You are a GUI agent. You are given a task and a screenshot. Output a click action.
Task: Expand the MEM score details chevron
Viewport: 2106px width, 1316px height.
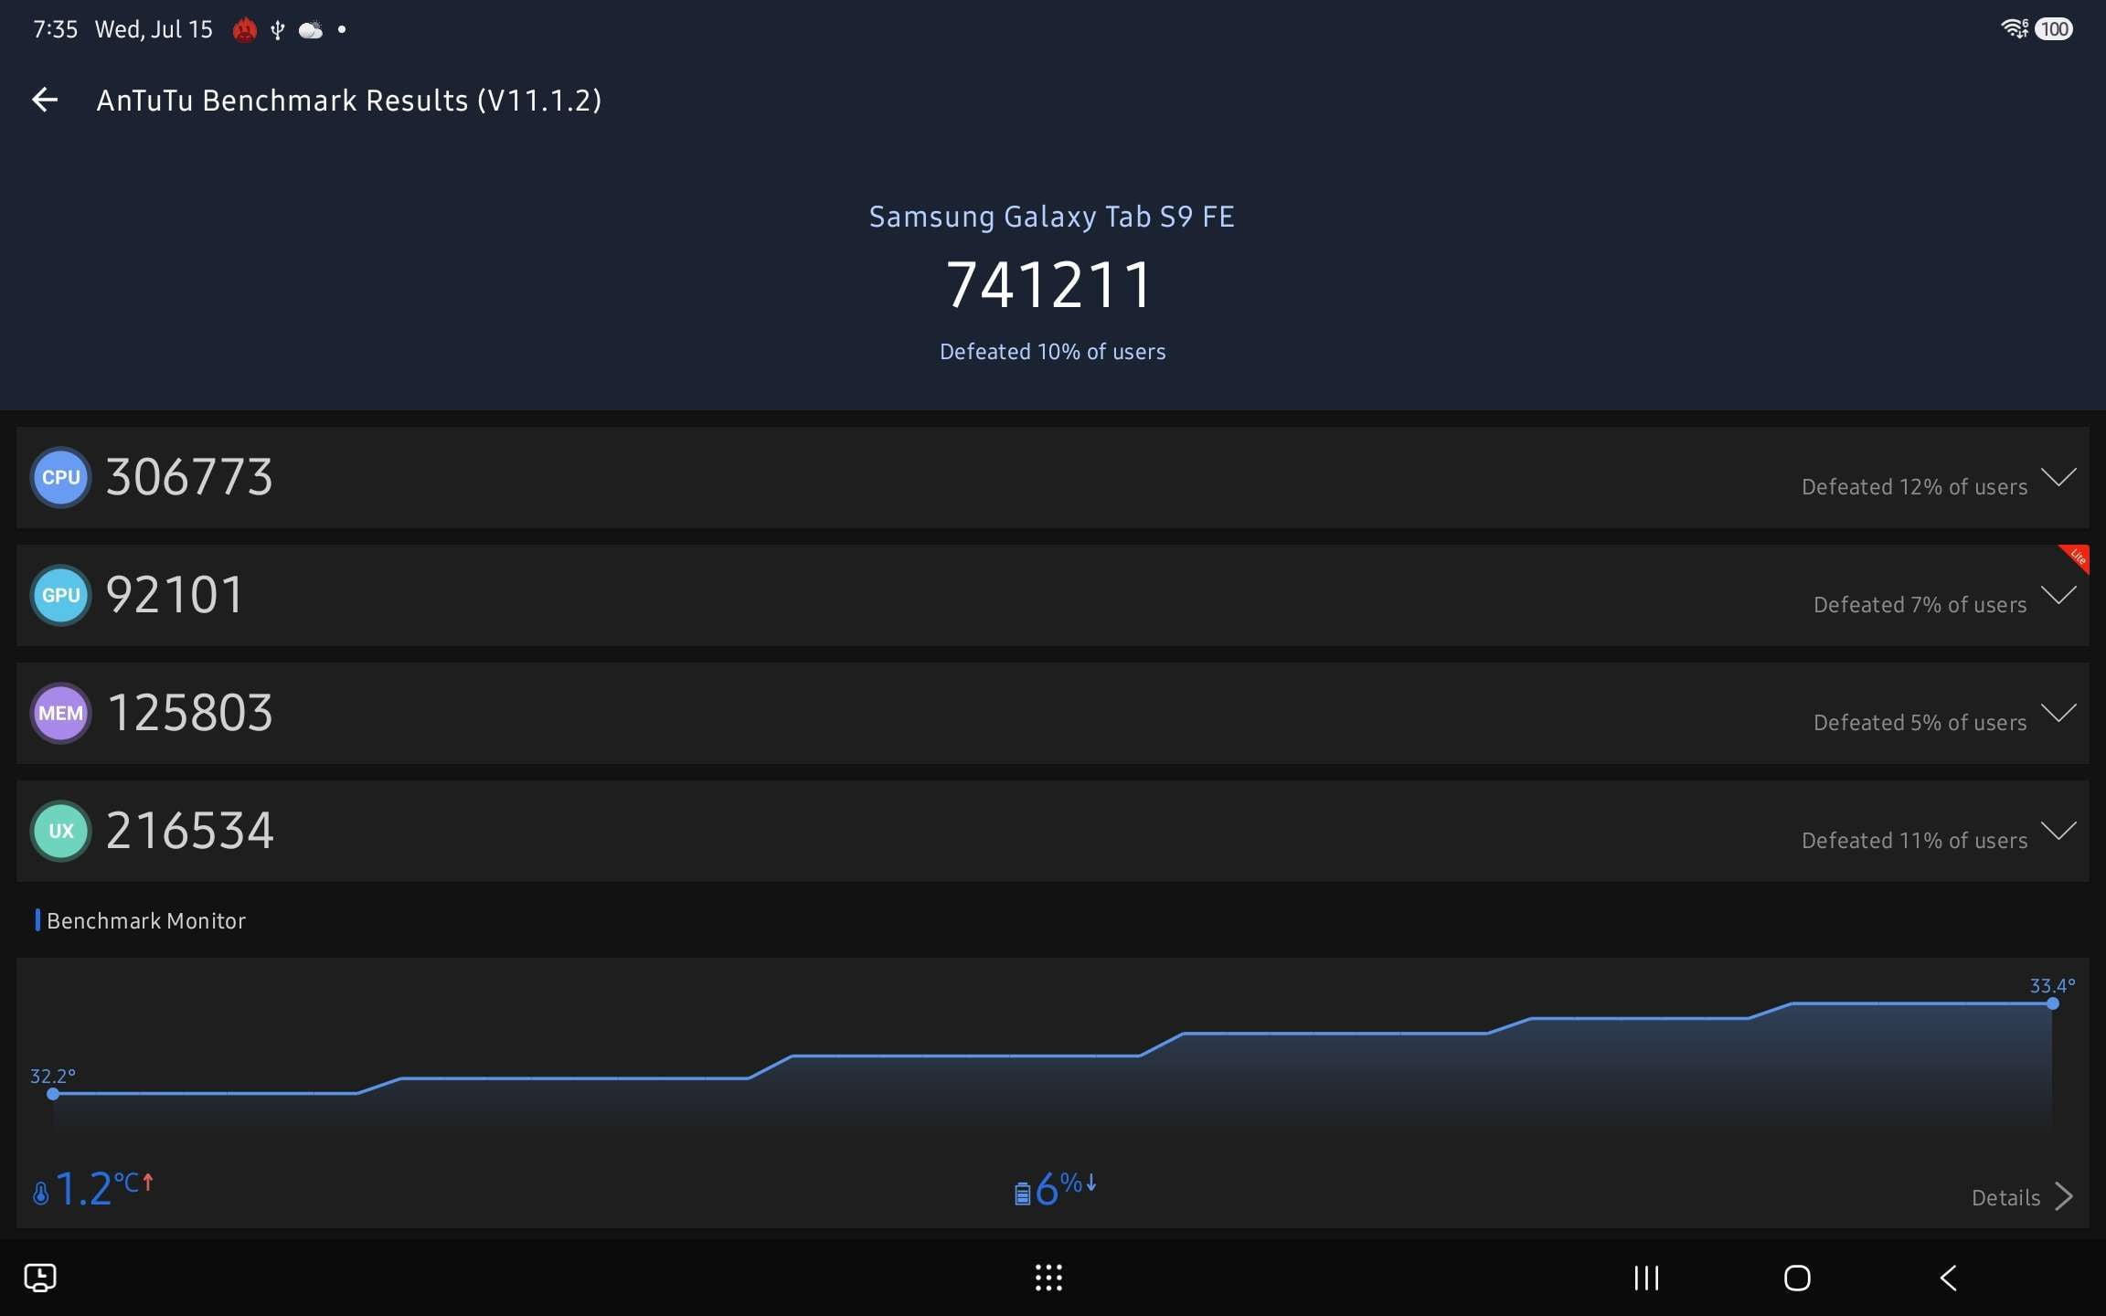point(2058,713)
